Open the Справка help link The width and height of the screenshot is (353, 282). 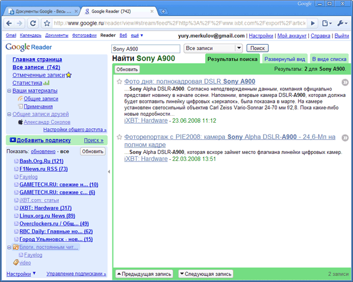tap(321, 36)
